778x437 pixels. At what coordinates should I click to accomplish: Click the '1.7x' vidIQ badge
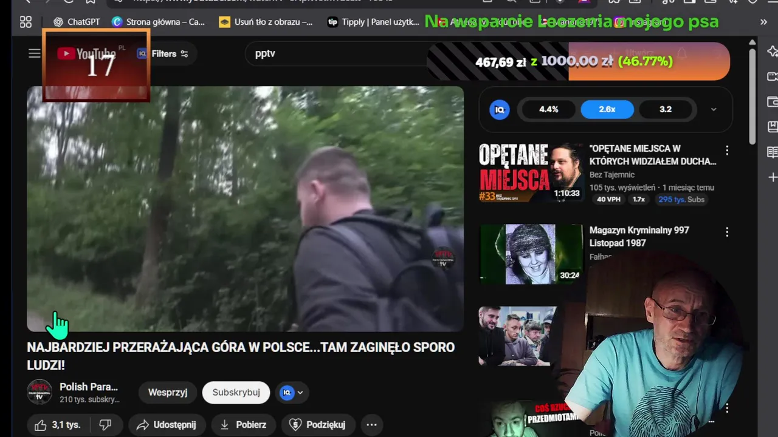pyautogui.click(x=639, y=199)
